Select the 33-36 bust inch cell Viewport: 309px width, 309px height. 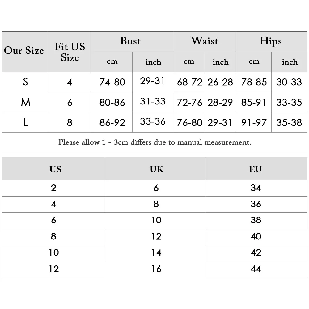pyautogui.click(x=153, y=121)
